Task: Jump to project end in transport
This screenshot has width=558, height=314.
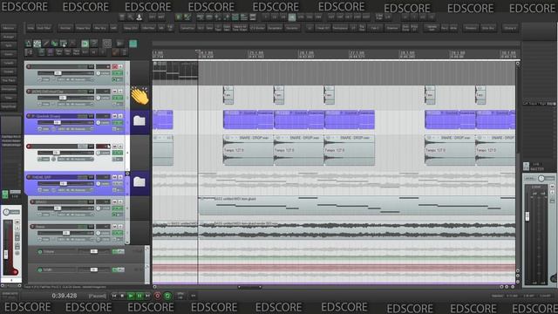Action: point(147,296)
